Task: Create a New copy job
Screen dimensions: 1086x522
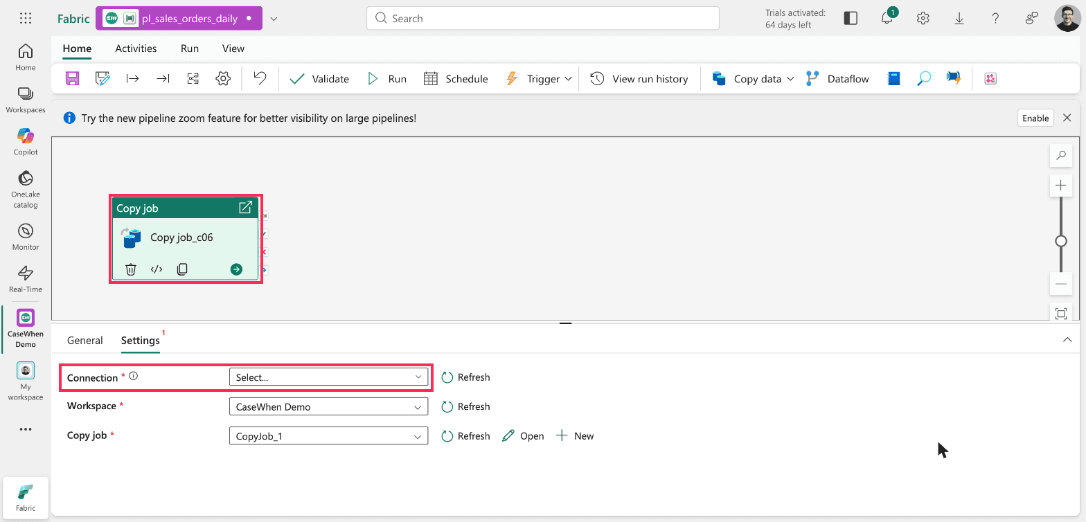Action: point(575,436)
